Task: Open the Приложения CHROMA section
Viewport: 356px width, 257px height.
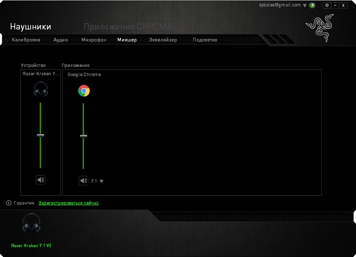Action: [128, 27]
